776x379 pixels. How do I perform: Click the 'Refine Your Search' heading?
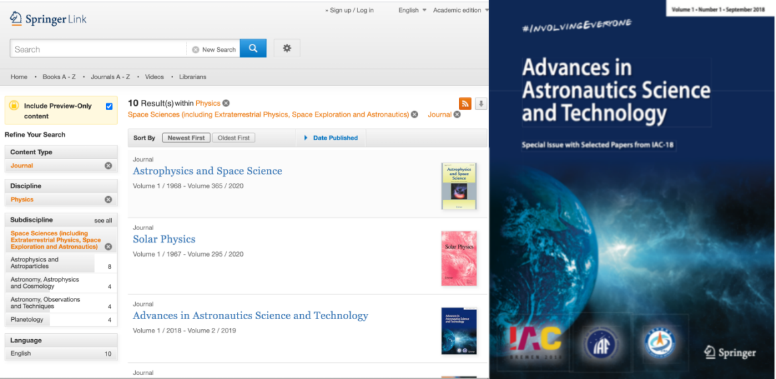pyautogui.click(x=35, y=134)
